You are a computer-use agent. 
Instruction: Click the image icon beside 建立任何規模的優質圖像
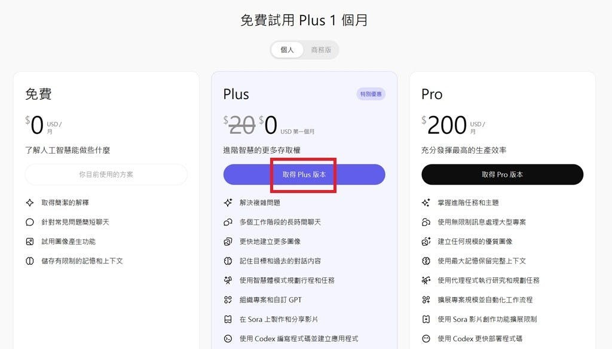click(426, 241)
